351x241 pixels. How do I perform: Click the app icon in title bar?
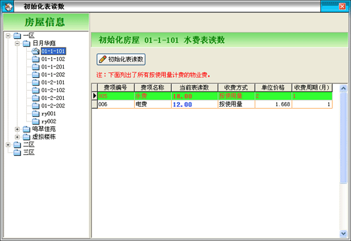(x=8, y=7)
